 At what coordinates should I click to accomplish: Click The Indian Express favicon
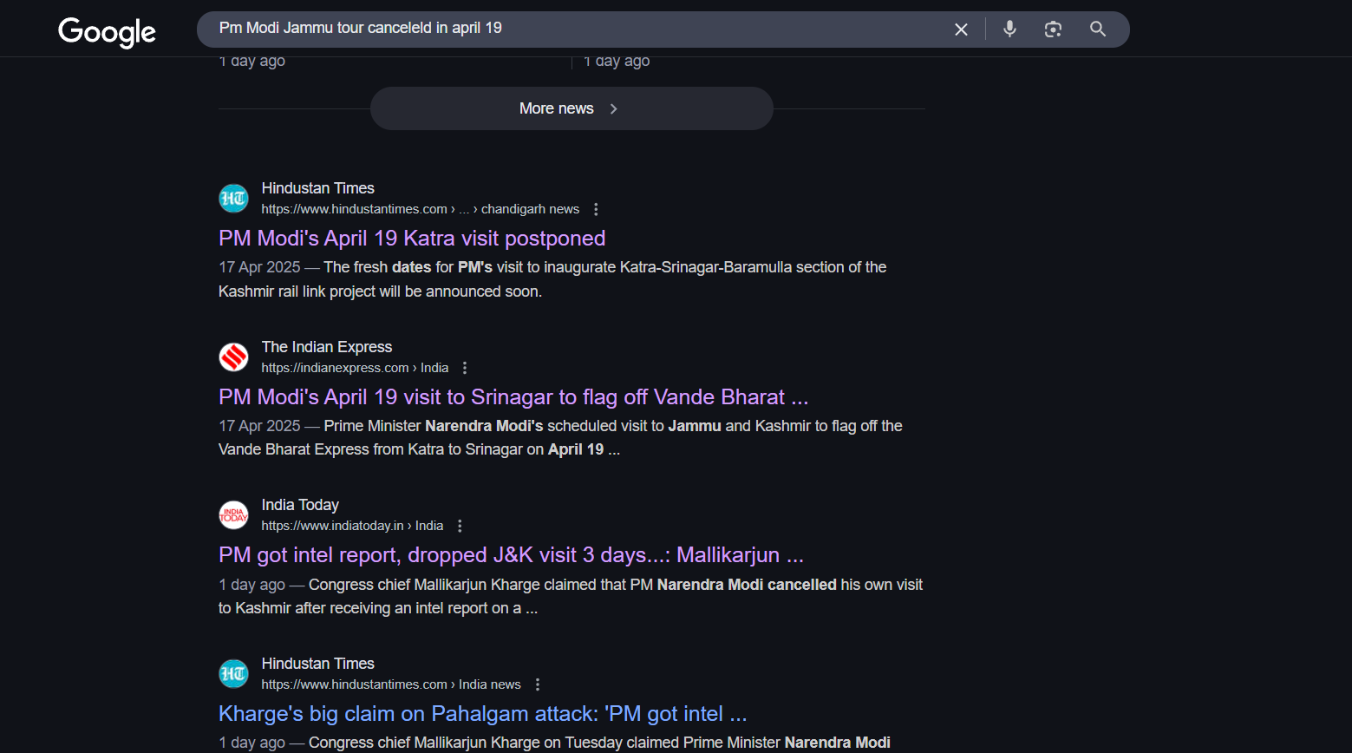tap(233, 357)
